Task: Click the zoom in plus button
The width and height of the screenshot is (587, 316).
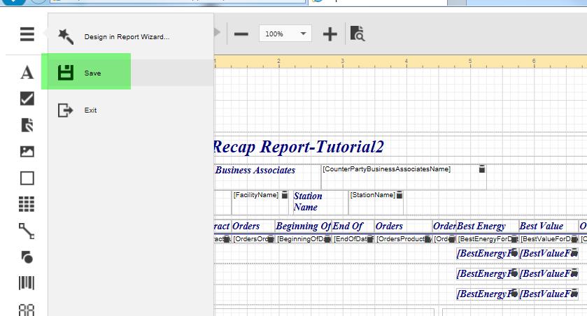Action: click(x=330, y=34)
